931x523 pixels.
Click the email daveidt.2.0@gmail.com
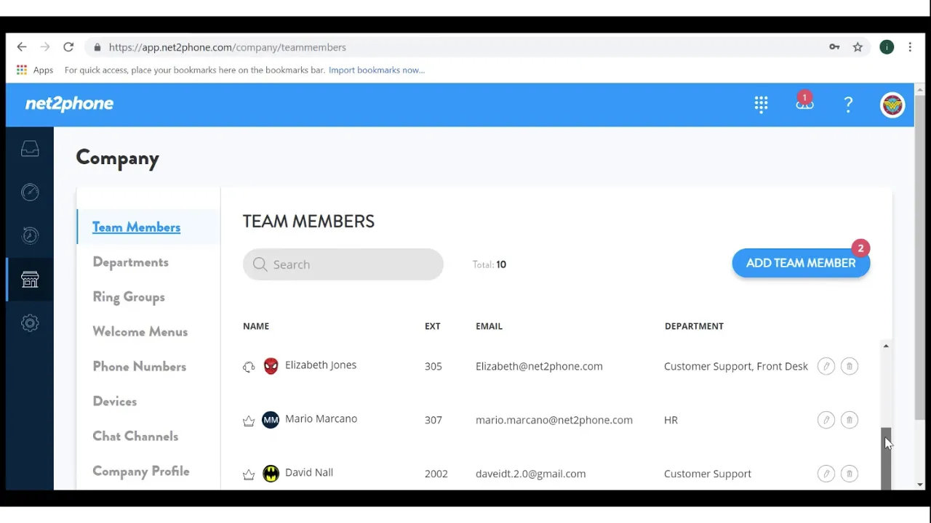point(531,474)
